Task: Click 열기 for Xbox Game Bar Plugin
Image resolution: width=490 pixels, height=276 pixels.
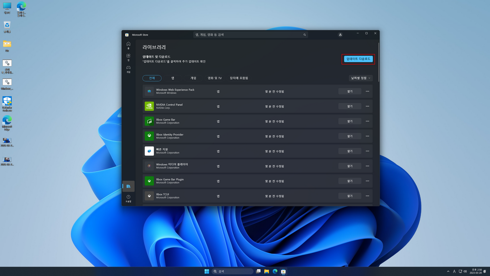Action: tap(350, 181)
